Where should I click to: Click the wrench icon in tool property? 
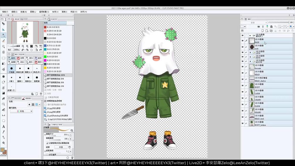(72, 158)
